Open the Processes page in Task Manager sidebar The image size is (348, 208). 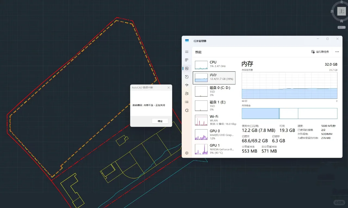click(x=187, y=60)
